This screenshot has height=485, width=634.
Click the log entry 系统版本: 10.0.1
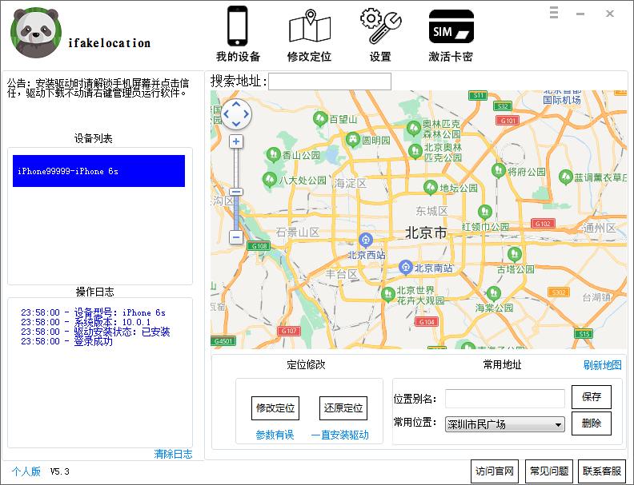[x=86, y=322]
